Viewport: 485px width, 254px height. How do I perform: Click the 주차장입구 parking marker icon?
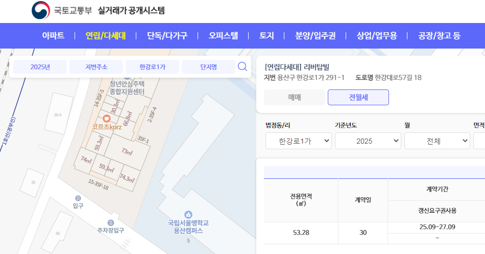click(x=111, y=223)
